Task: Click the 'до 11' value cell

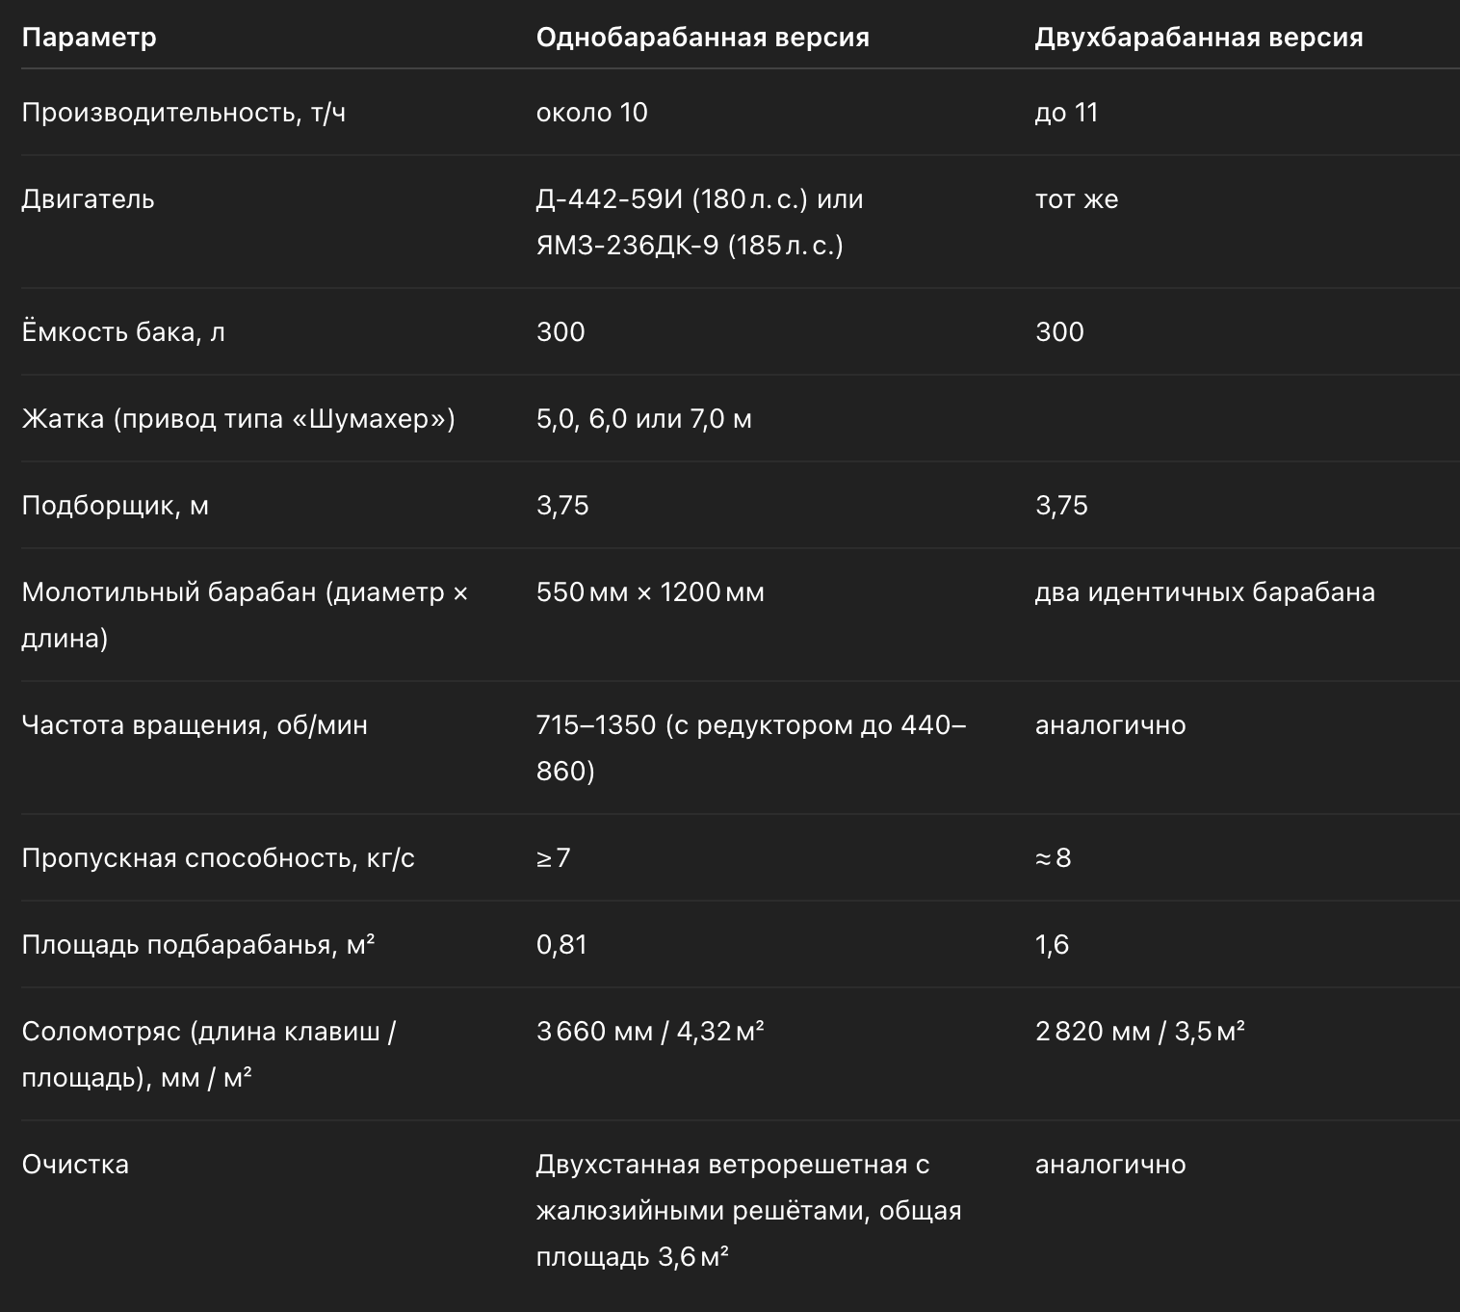Action: [x=1066, y=113]
